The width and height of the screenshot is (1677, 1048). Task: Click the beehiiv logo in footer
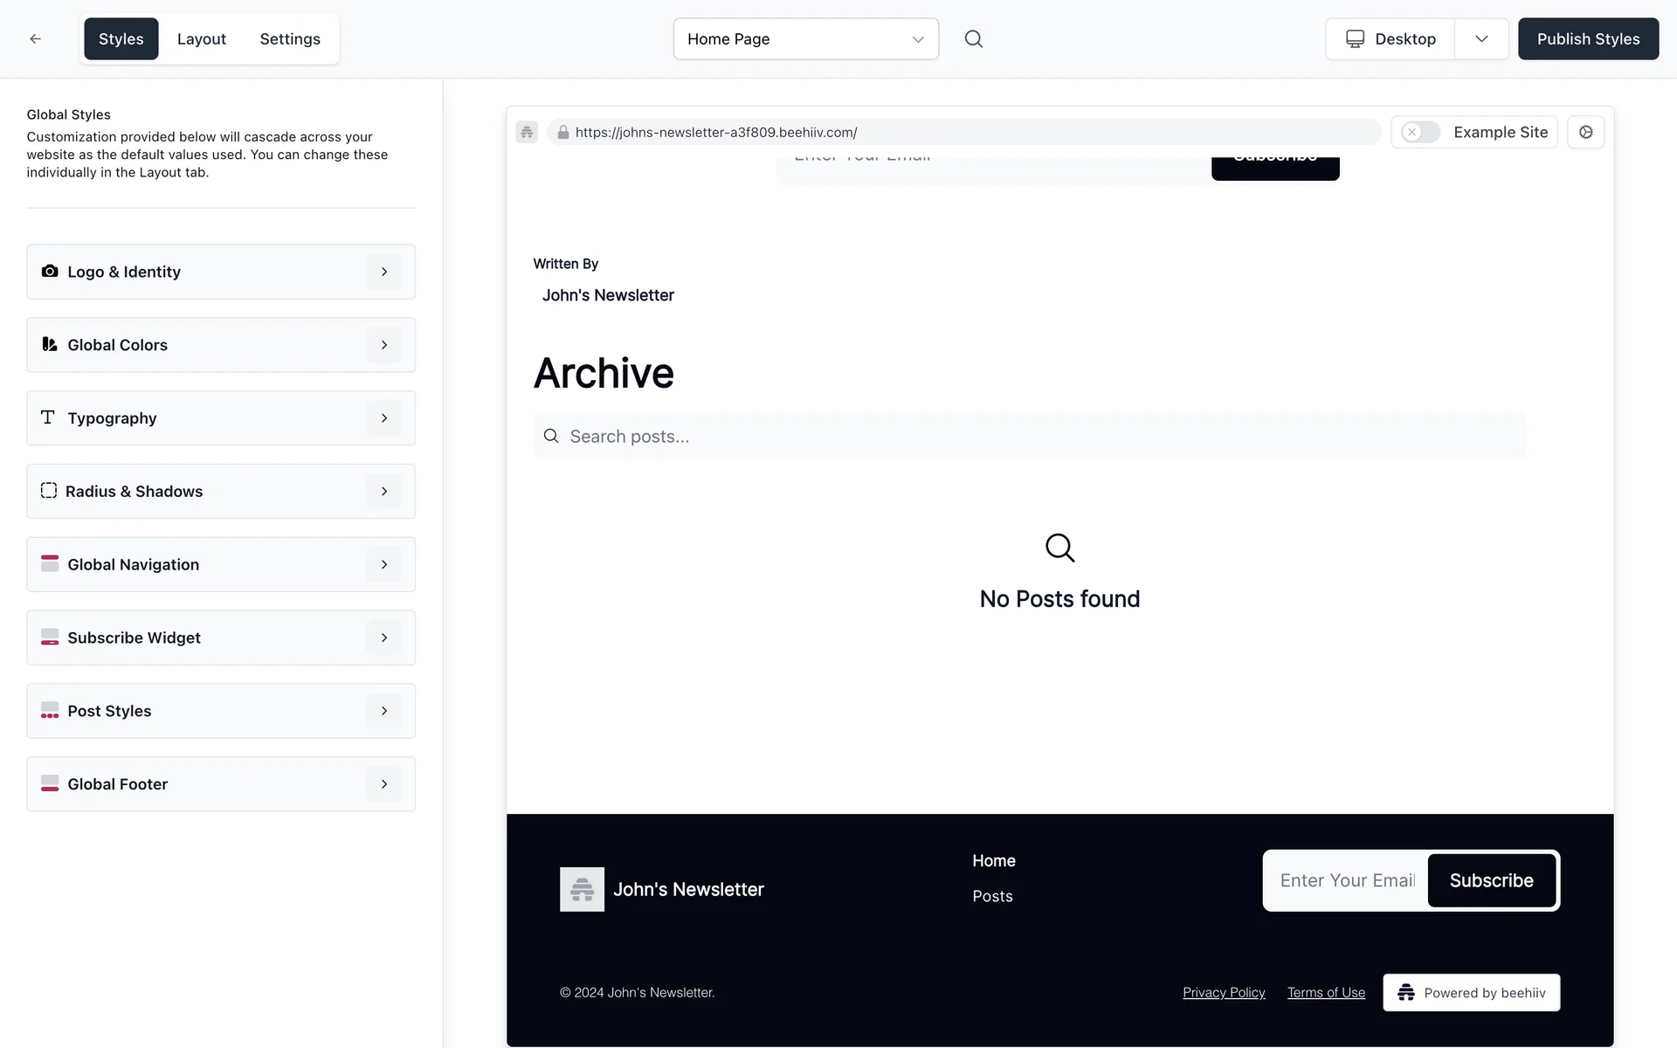click(x=582, y=889)
